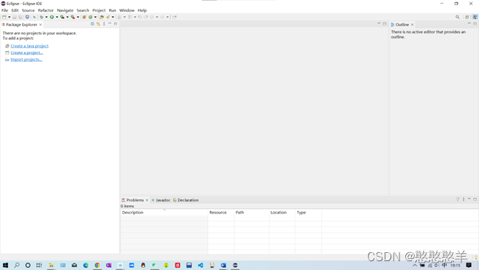The image size is (479, 270).
Task: Click the toolbar Search flashlight icon
Action: click(x=108, y=17)
